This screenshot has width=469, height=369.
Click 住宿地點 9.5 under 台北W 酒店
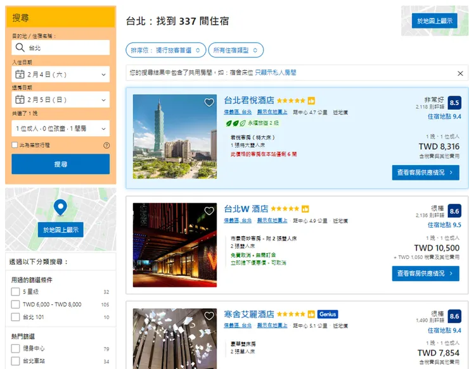[x=444, y=225]
